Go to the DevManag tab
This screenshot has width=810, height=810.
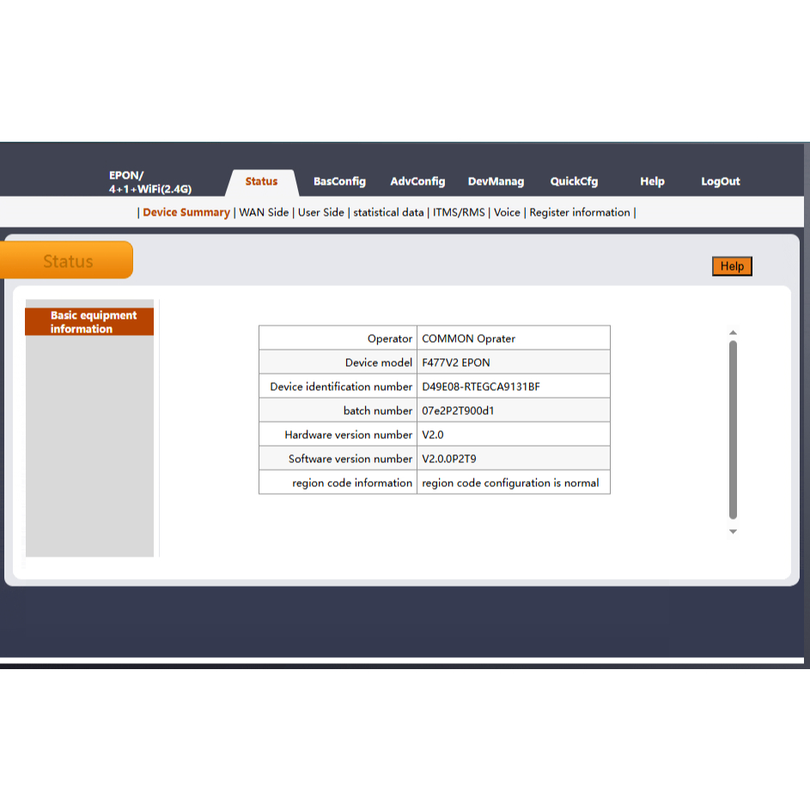[x=496, y=181]
